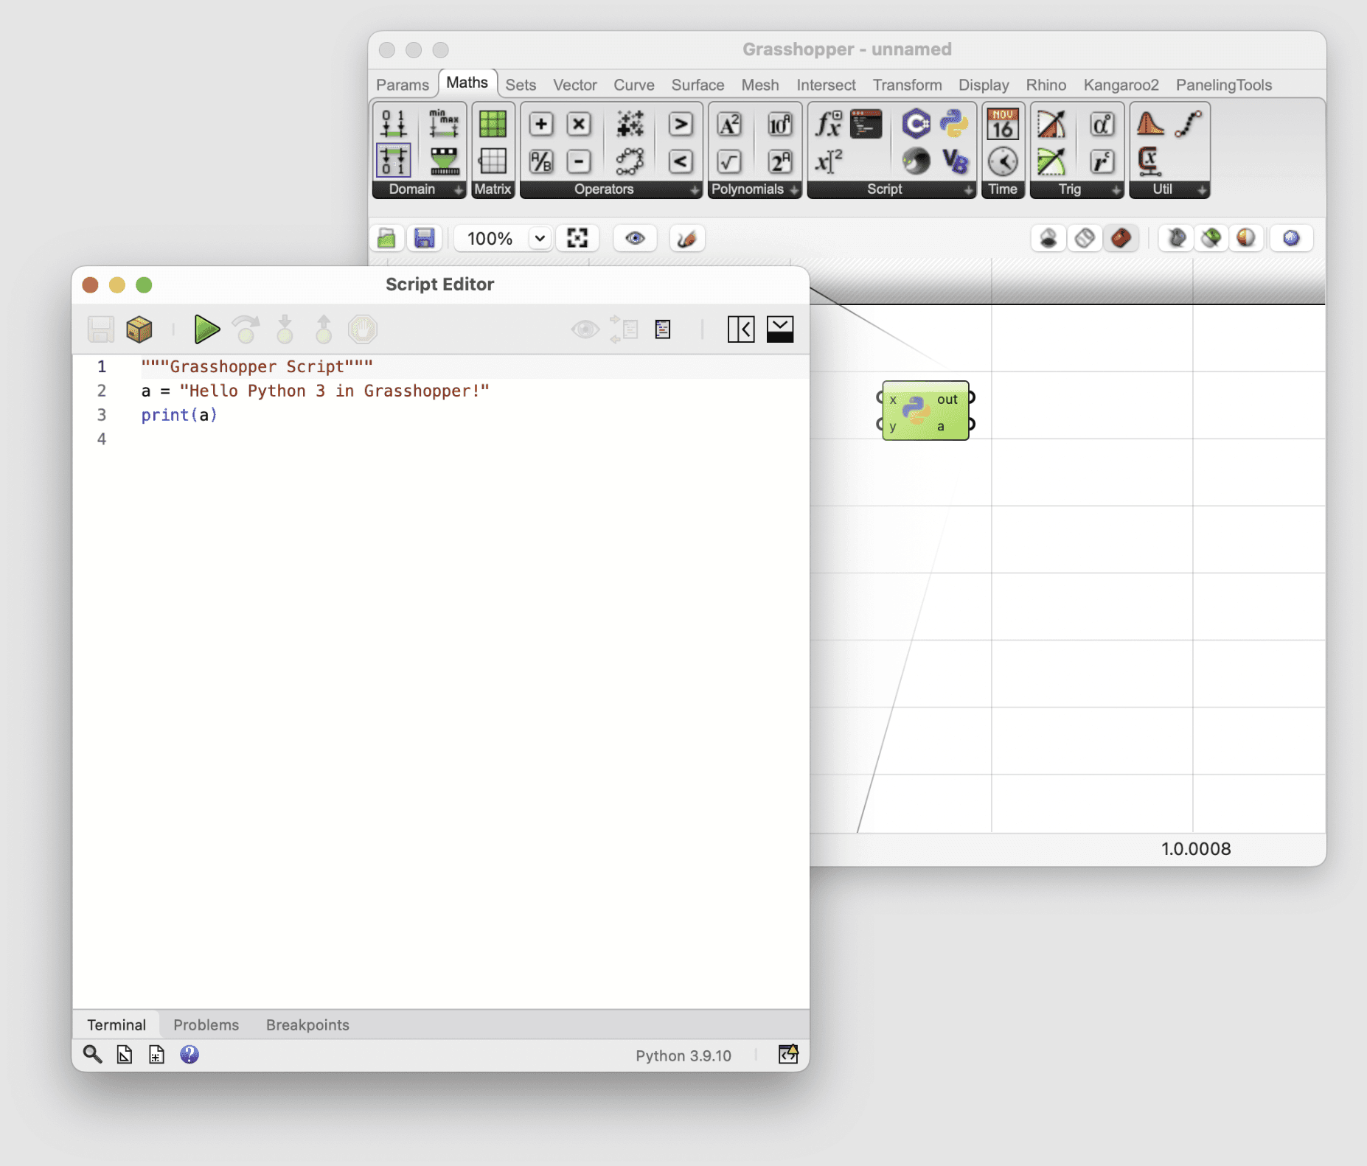Click the Multiplication operator icon
The image size is (1367, 1166).
pos(579,124)
